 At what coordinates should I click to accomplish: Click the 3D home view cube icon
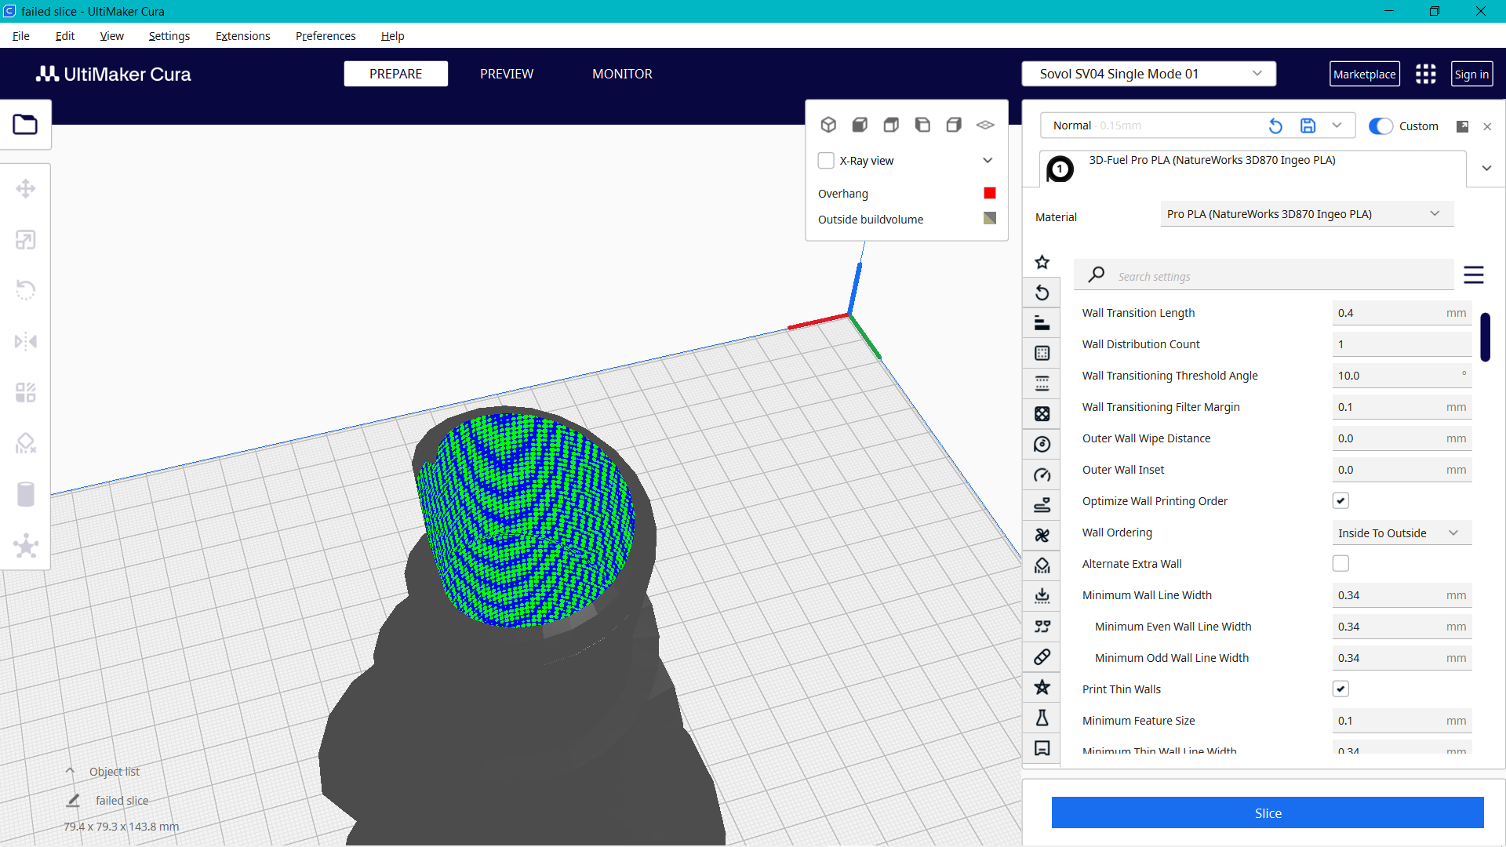point(828,125)
